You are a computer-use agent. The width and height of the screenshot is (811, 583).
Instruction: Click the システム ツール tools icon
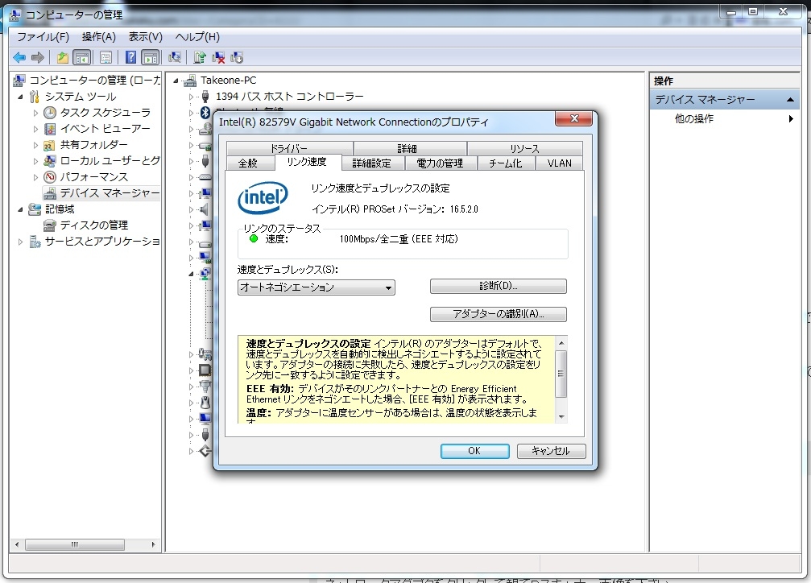click(x=34, y=97)
